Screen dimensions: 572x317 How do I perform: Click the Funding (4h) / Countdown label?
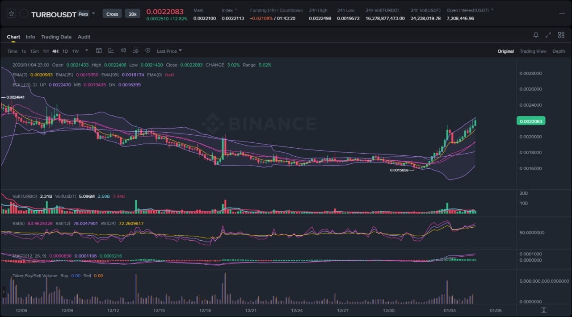[276, 10]
